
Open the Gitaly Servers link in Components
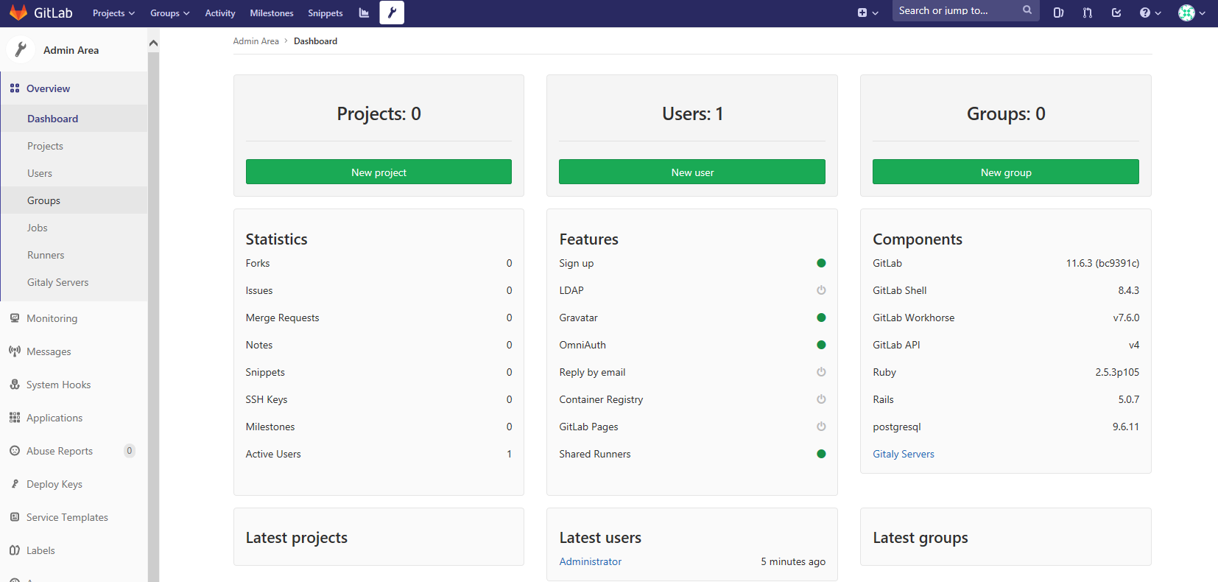pyautogui.click(x=904, y=454)
